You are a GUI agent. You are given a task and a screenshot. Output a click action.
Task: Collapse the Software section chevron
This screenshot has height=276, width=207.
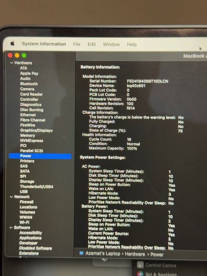[11, 228]
